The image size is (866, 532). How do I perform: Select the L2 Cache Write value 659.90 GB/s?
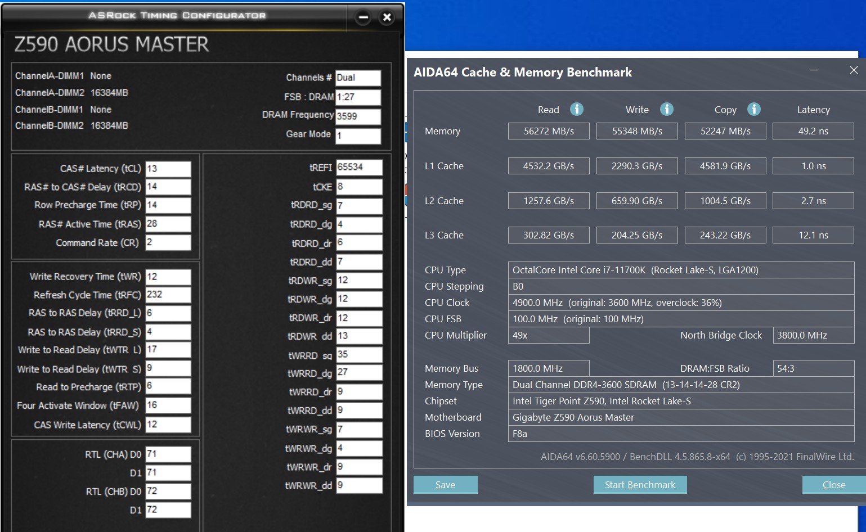point(637,201)
